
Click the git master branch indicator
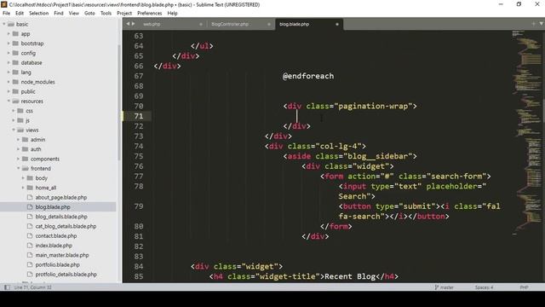coord(444,287)
